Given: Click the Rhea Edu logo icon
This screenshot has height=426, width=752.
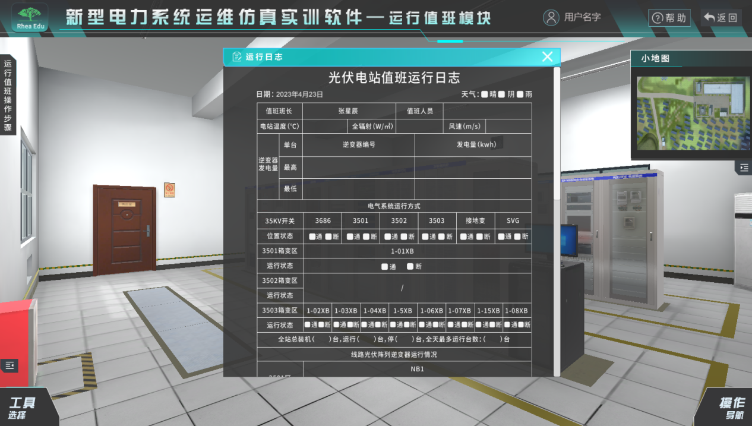Looking at the screenshot, I should coord(29,17).
